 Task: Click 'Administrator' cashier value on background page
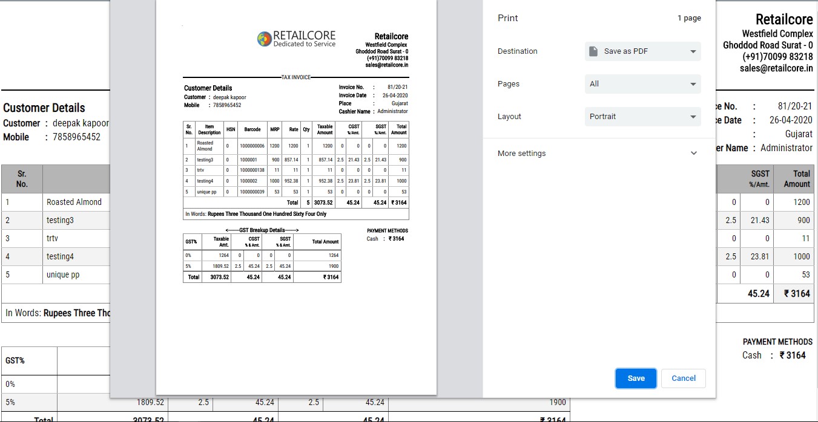(x=787, y=148)
